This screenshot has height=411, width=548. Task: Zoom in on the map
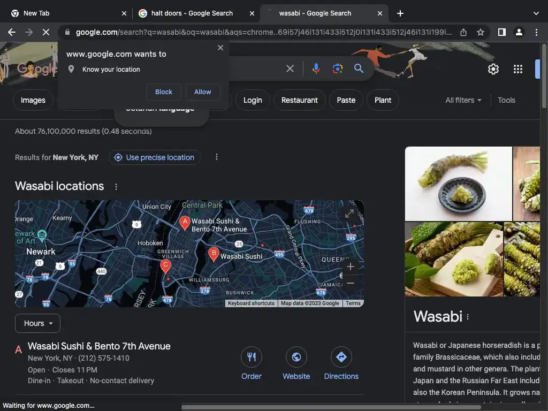[350, 267]
